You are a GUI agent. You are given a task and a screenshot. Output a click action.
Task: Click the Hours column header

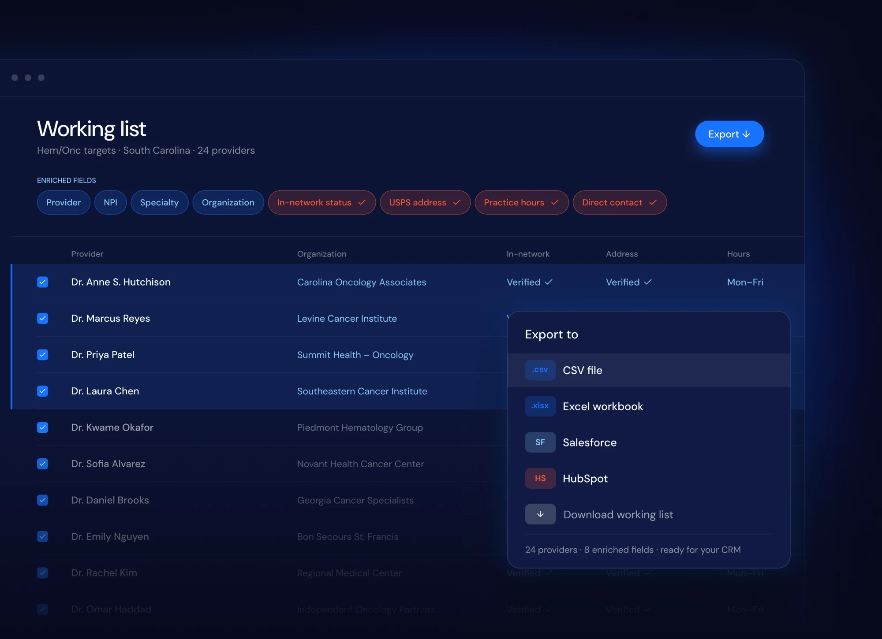pyautogui.click(x=739, y=254)
